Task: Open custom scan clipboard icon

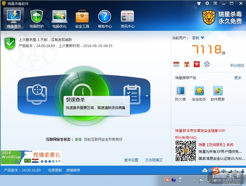Action: [x=132, y=94]
